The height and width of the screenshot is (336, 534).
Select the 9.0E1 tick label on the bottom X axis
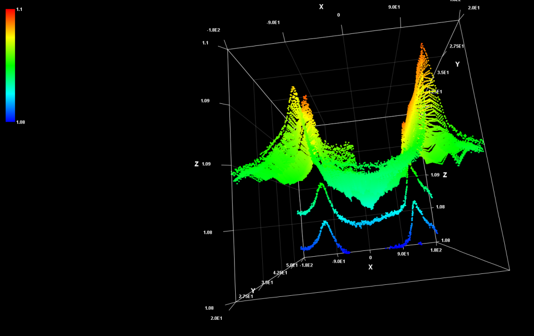[x=403, y=254]
